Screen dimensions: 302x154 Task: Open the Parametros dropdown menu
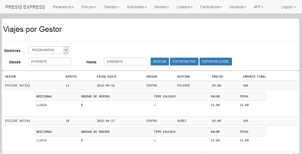[x=63, y=7]
